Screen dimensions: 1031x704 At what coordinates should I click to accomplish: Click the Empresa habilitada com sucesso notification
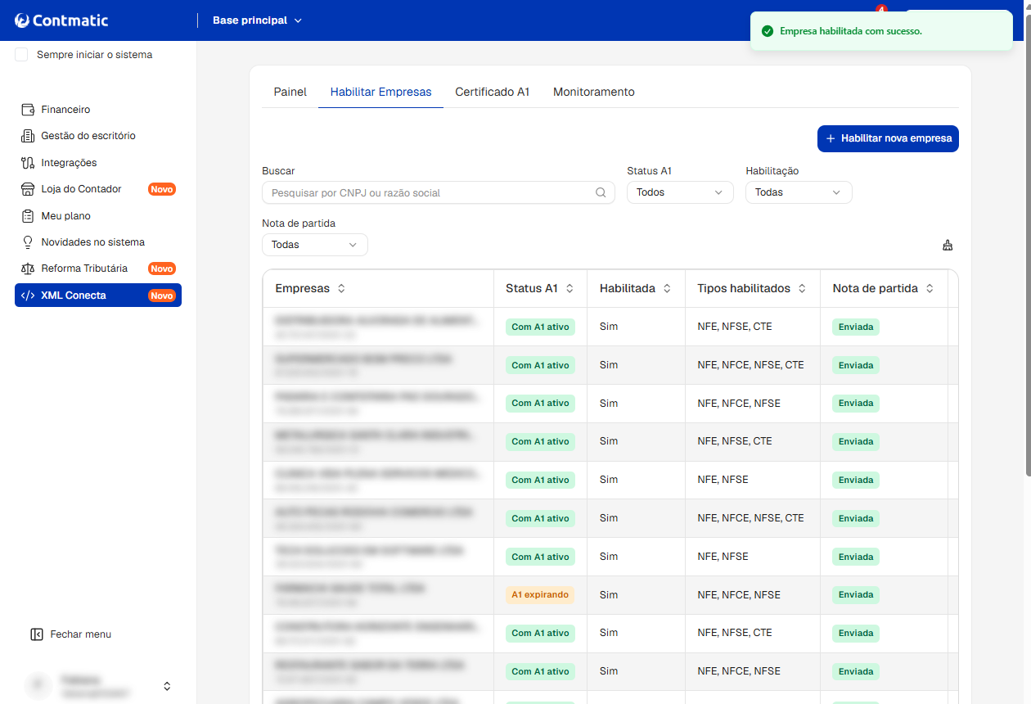(881, 31)
